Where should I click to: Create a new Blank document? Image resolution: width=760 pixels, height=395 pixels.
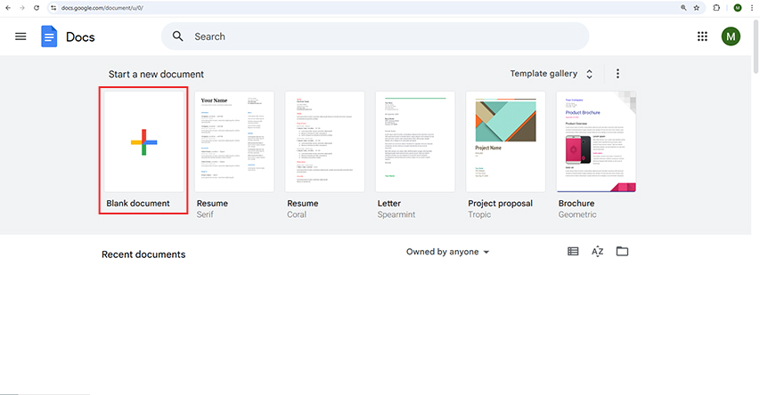[144, 150]
